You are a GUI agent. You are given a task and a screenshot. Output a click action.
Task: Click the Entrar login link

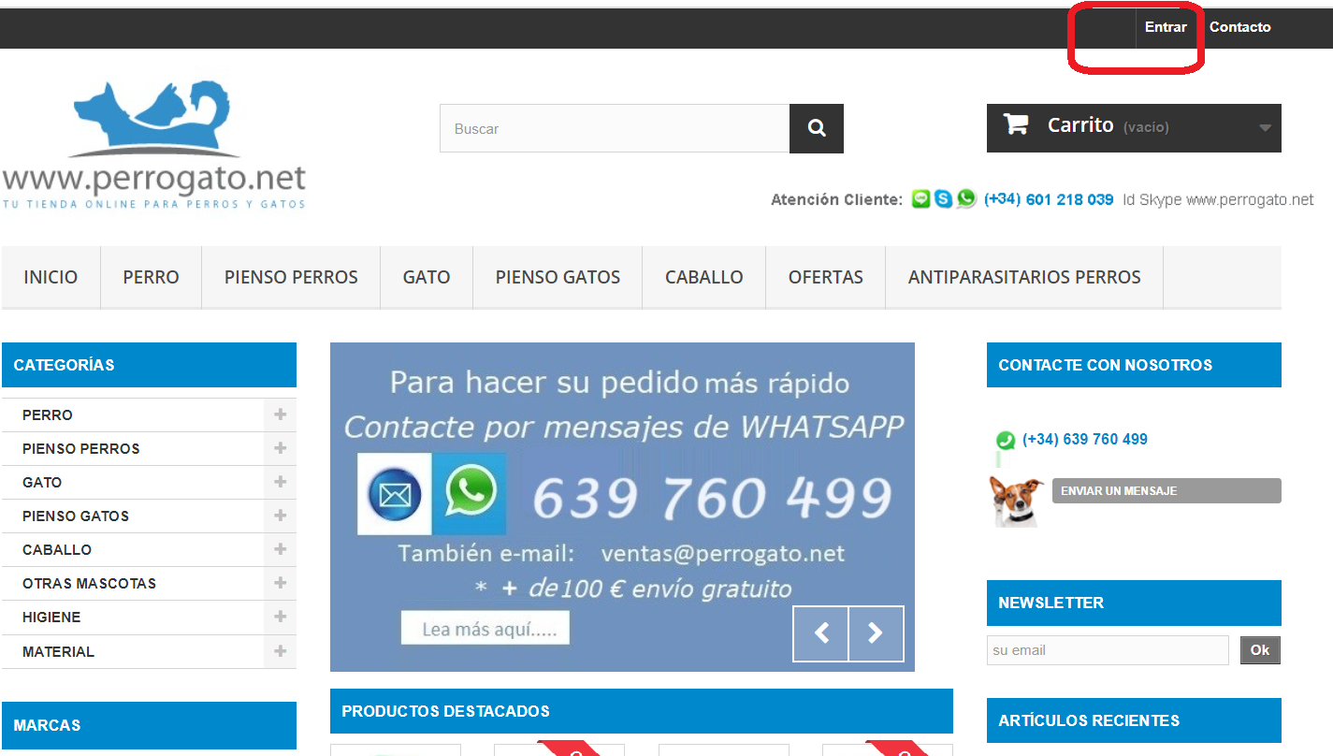tap(1166, 27)
